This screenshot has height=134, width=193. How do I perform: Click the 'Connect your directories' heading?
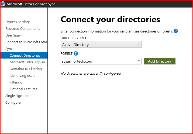coord(110,20)
